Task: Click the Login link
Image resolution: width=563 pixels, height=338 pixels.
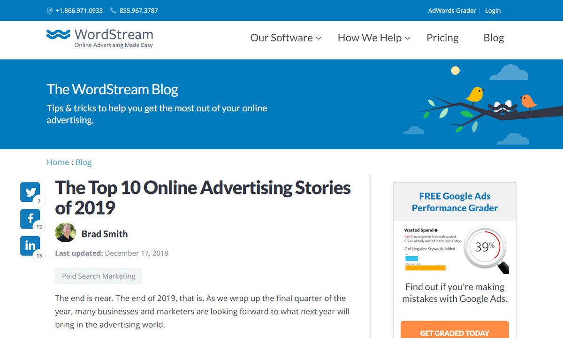Action: [493, 10]
